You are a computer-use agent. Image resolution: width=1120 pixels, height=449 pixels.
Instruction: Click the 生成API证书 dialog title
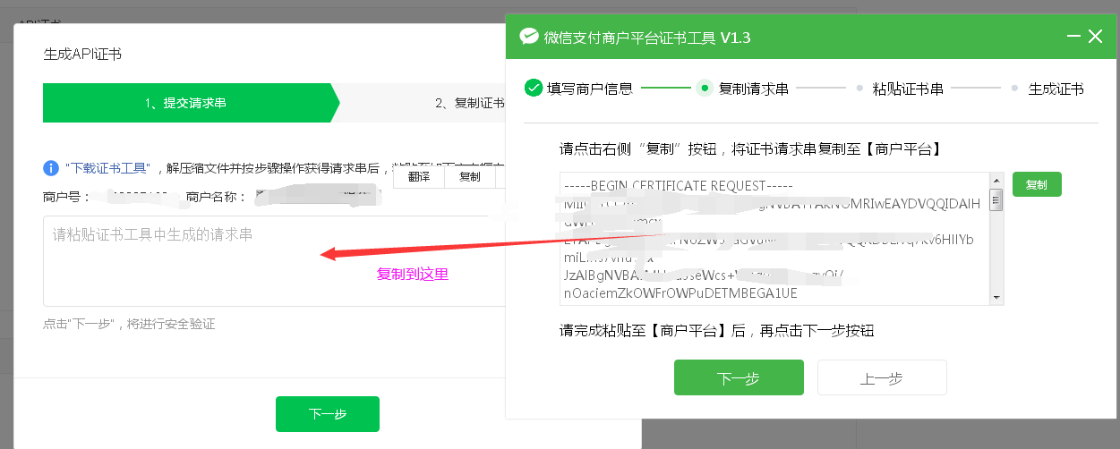coord(82,54)
